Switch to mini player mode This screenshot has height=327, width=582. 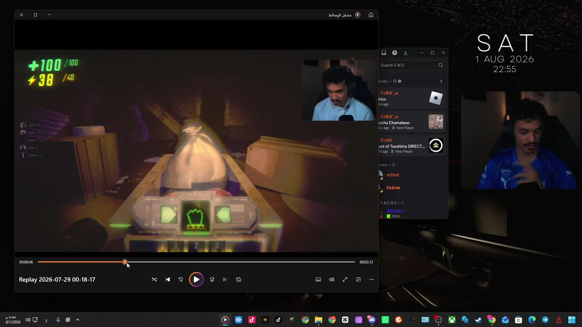358,279
